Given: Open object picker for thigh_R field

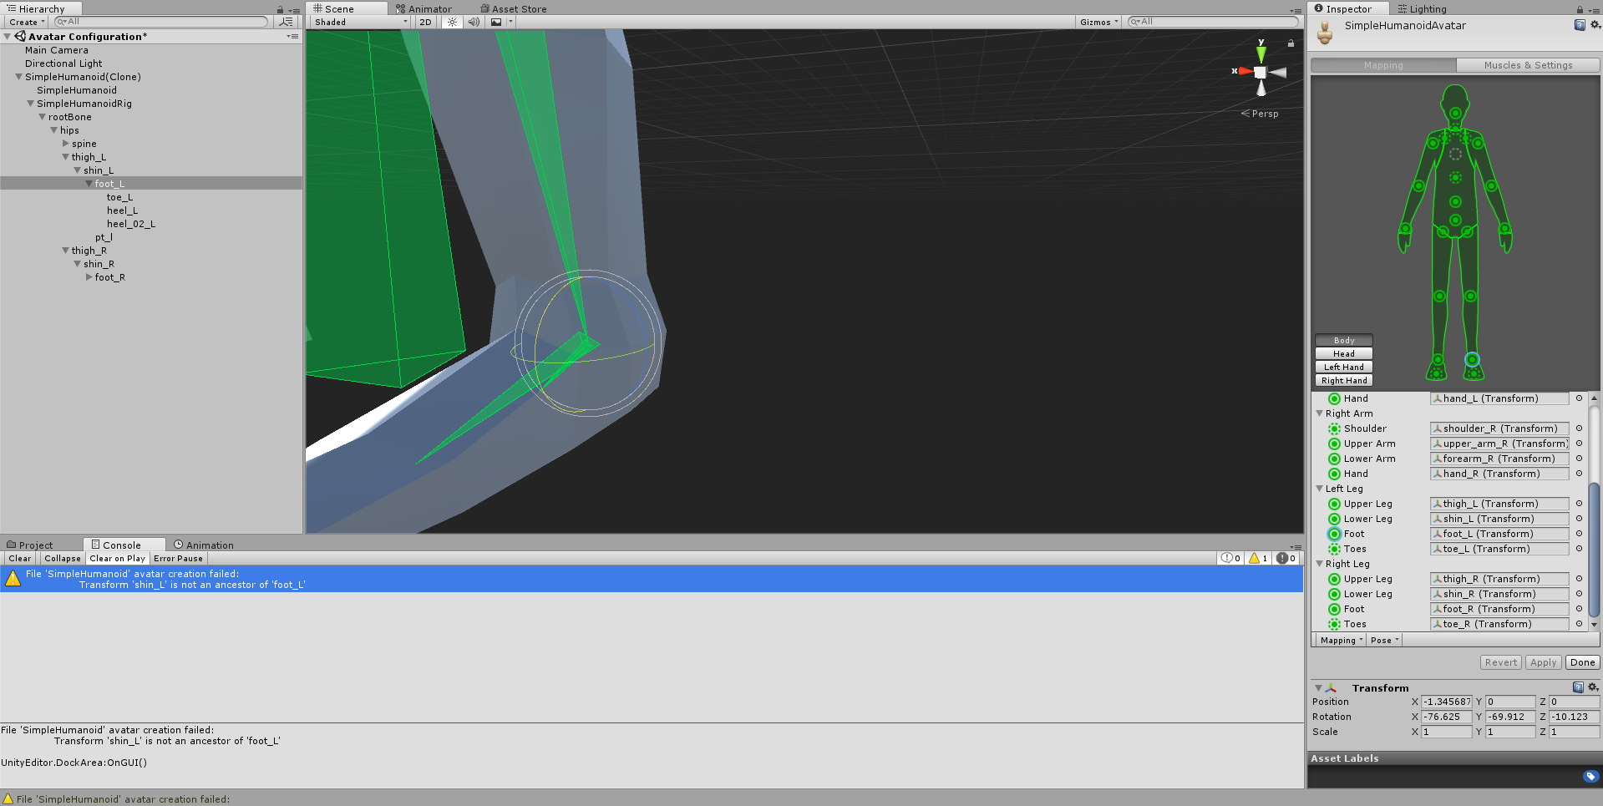Looking at the screenshot, I should pos(1579,579).
